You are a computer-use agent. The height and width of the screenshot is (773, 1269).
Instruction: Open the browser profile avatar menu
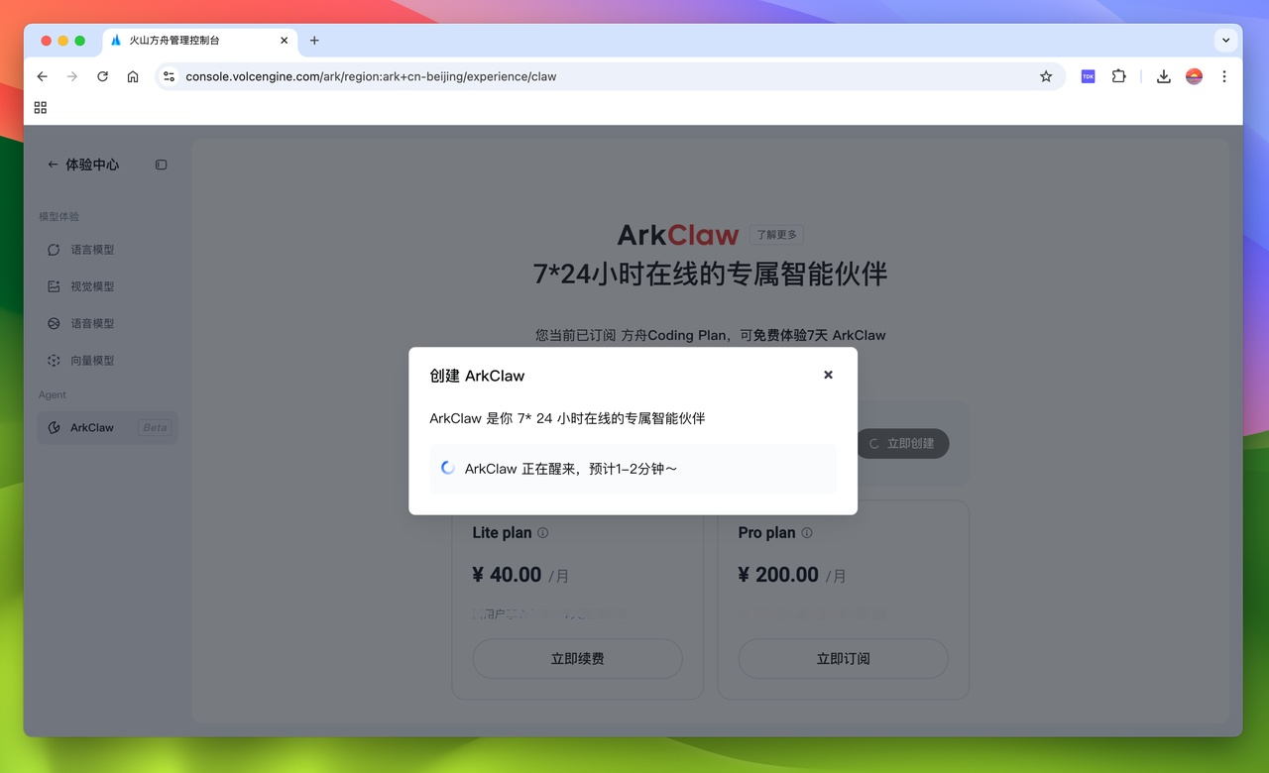click(x=1193, y=75)
